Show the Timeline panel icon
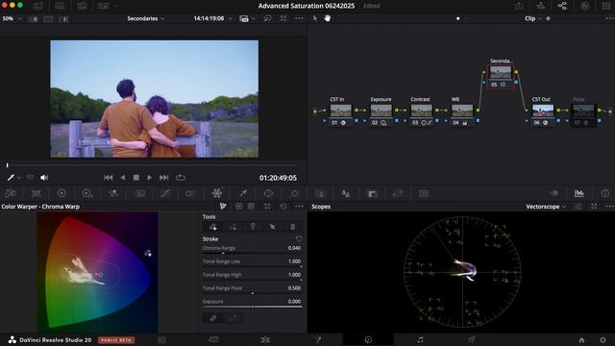The width and height of the screenshot is (615, 346). 540,6
